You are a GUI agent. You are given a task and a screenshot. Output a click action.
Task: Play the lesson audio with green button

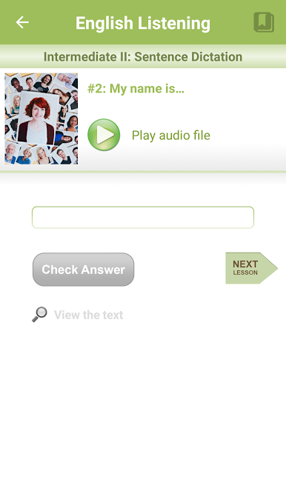(x=104, y=135)
